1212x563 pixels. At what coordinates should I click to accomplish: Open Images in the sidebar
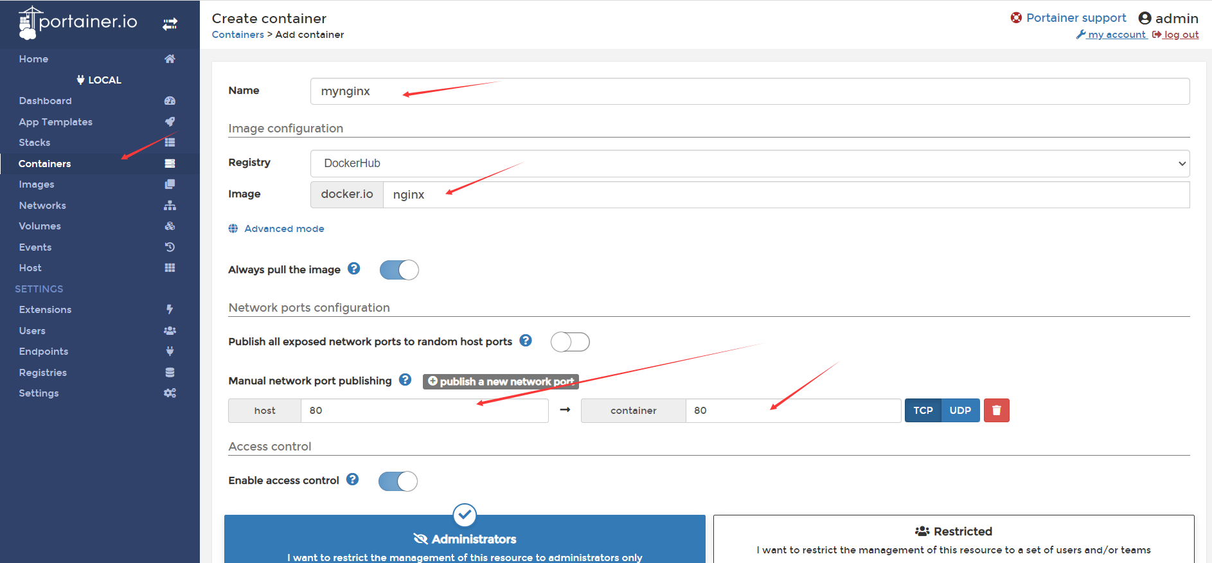pyautogui.click(x=37, y=184)
